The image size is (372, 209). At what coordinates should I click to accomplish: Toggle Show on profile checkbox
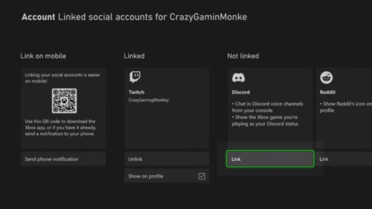click(x=202, y=176)
